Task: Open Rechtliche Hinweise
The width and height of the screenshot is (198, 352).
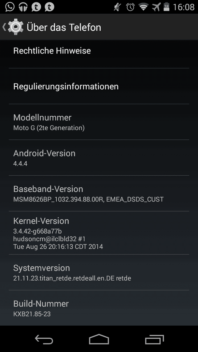Action: (99, 51)
